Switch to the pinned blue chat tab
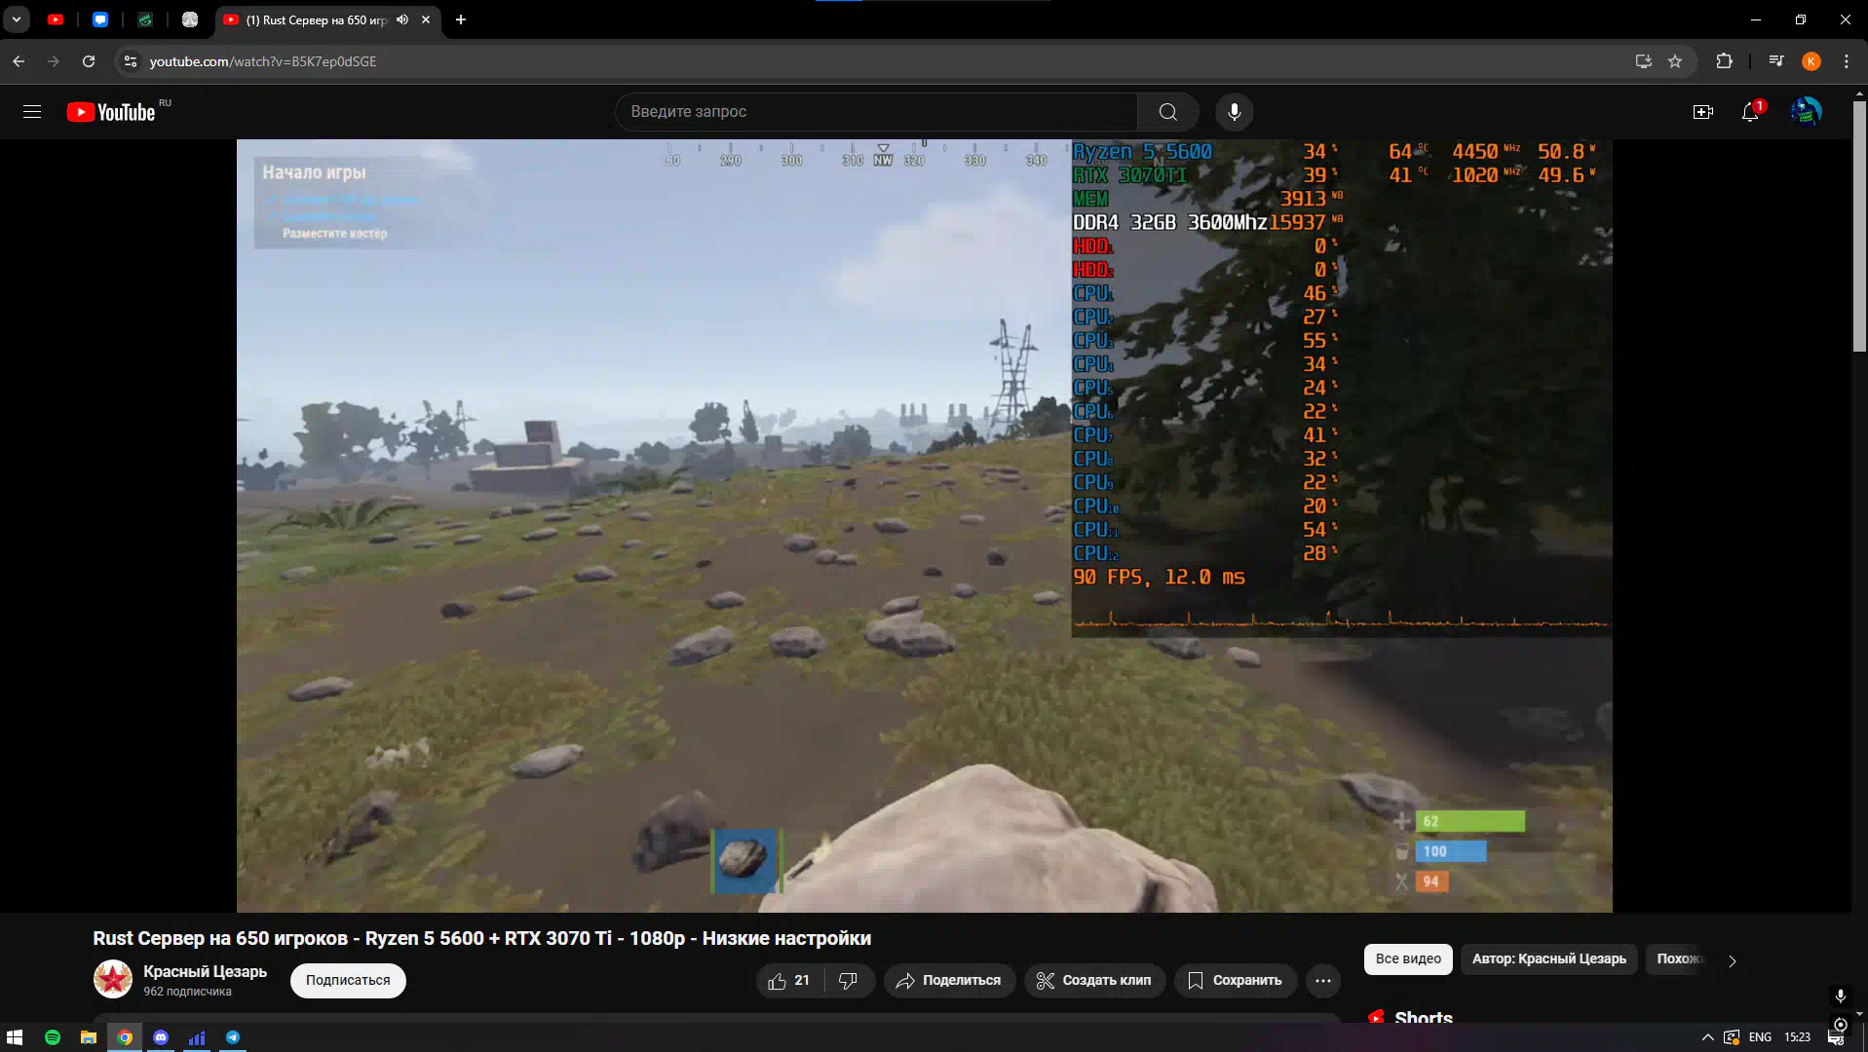This screenshot has height=1052, width=1868. [100, 19]
